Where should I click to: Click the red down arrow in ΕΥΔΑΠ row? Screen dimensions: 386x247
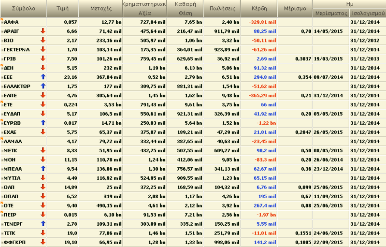[x=43, y=114]
